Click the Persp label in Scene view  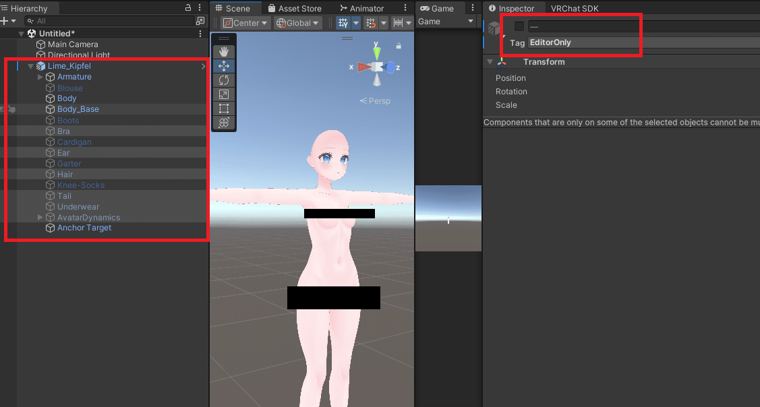click(x=379, y=100)
